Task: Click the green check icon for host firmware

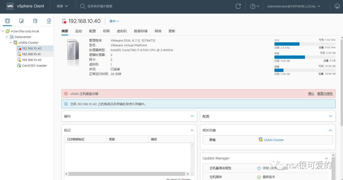Action: tap(259, 177)
